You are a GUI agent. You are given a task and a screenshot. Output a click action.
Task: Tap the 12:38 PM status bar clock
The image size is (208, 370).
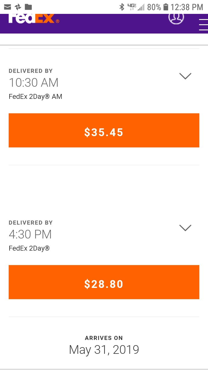click(187, 7)
